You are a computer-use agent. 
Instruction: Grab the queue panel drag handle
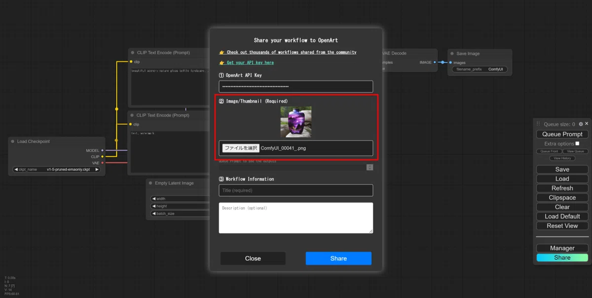tap(538, 124)
